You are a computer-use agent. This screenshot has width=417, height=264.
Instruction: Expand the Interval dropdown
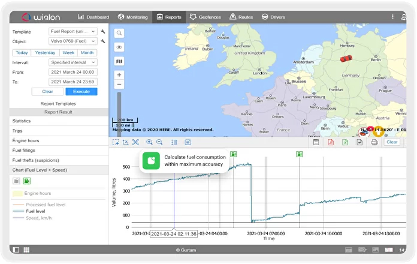(x=72, y=62)
